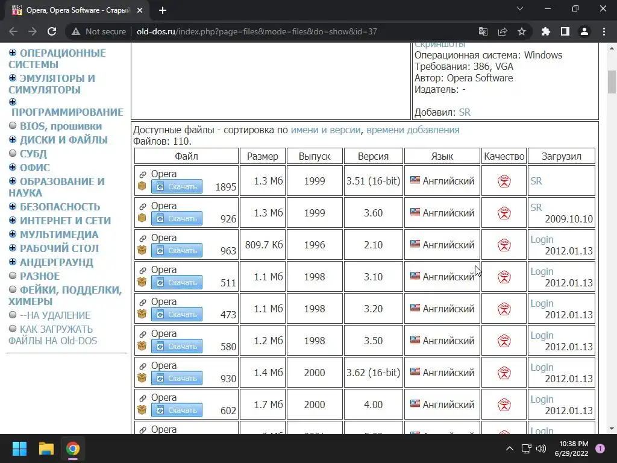Viewport: 617px width, 463px height.
Task: Open the translate page icon in address bar
Action: [x=483, y=31]
